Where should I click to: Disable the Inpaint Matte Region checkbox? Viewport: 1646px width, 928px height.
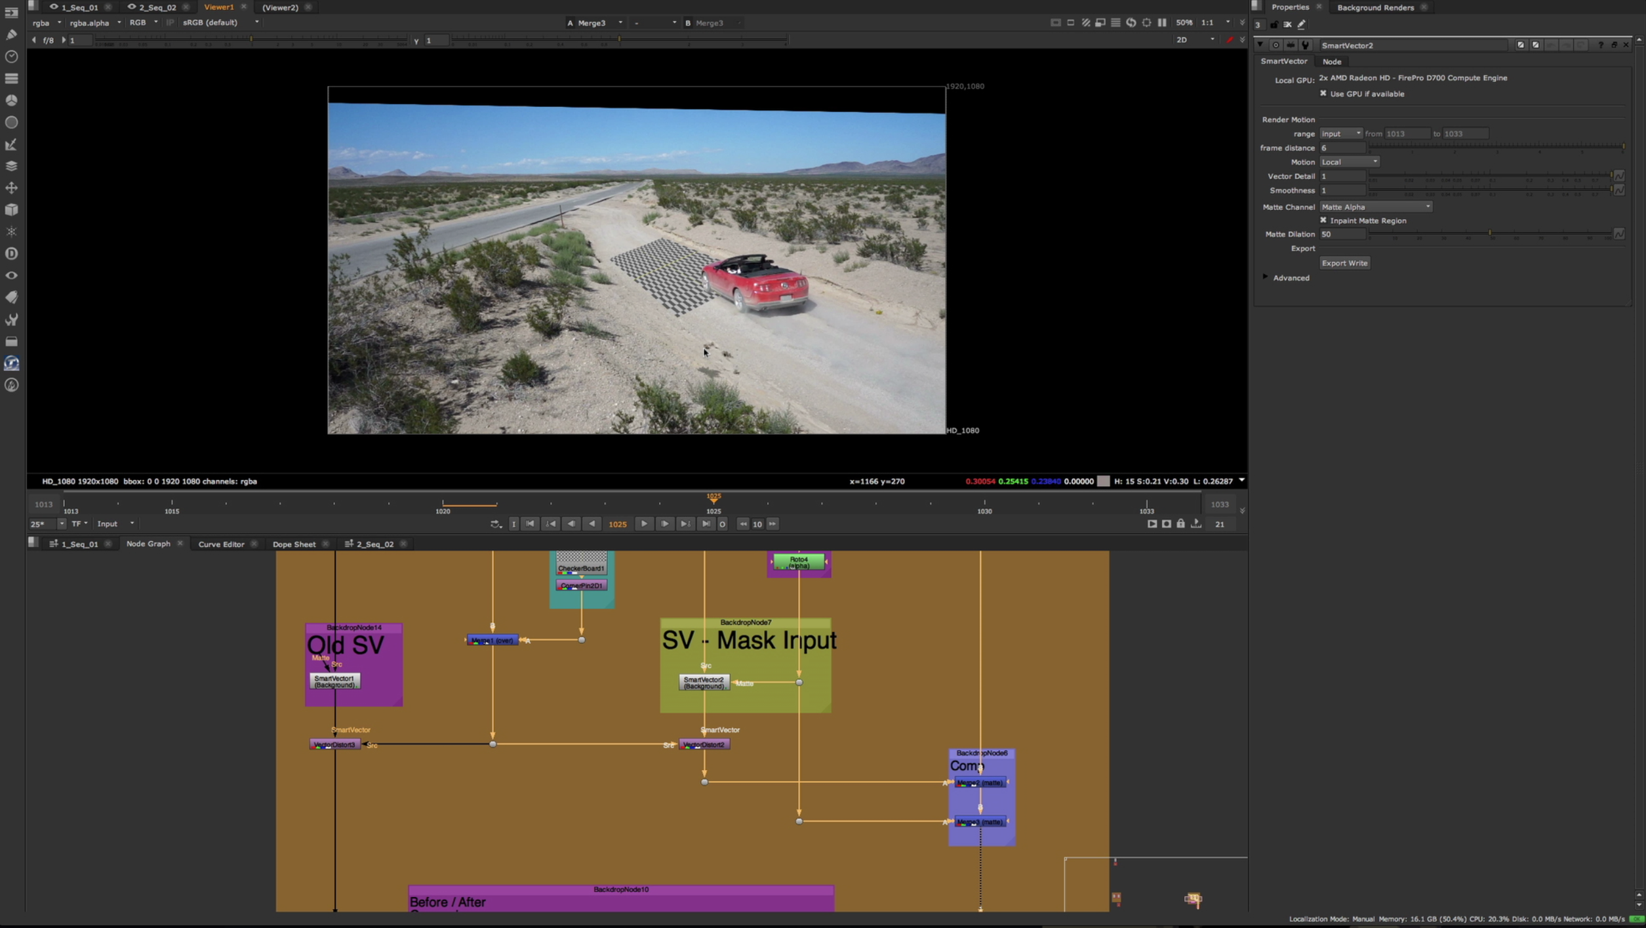1324,220
